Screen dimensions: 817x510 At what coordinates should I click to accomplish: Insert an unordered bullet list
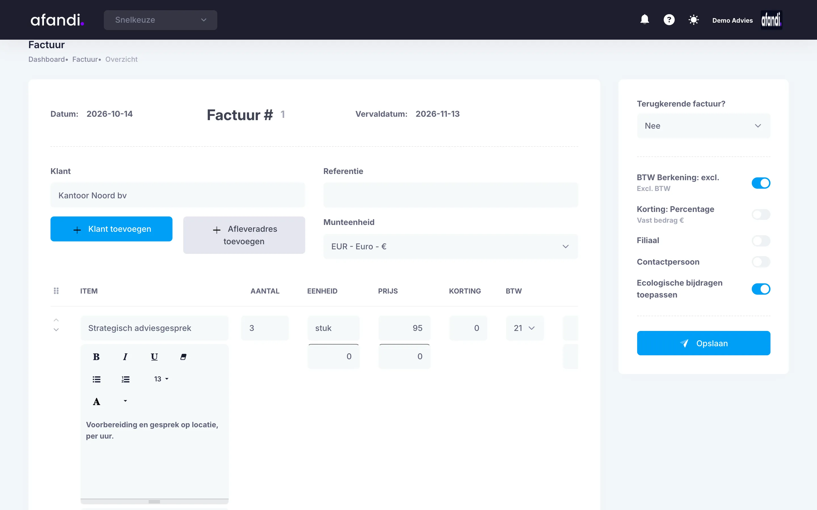[96, 379]
